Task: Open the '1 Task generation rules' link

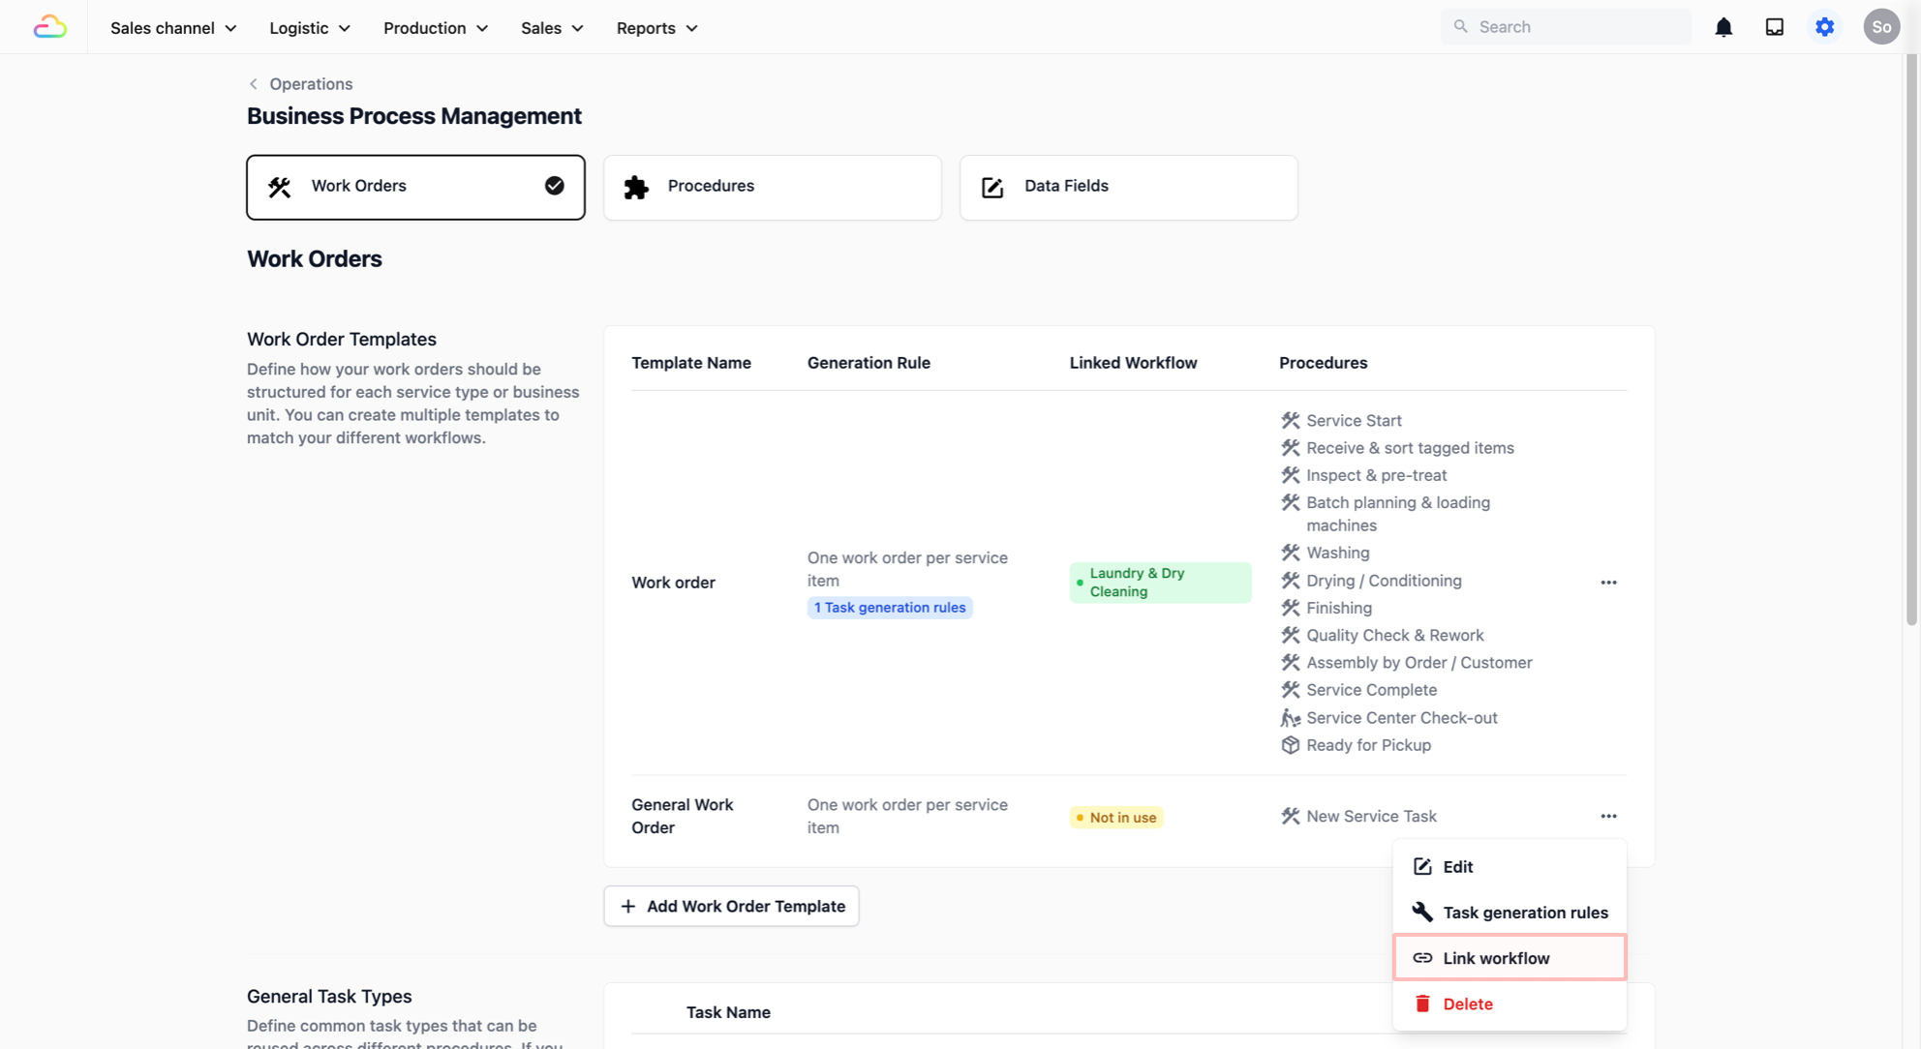Action: point(890,608)
